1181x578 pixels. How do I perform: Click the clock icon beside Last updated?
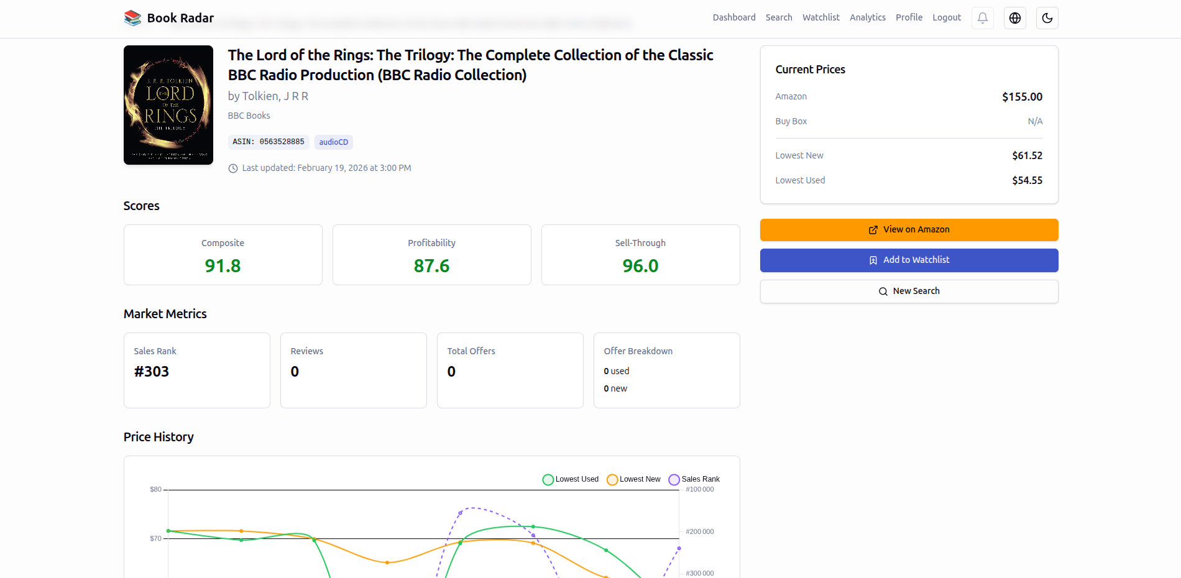pyautogui.click(x=232, y=168)
